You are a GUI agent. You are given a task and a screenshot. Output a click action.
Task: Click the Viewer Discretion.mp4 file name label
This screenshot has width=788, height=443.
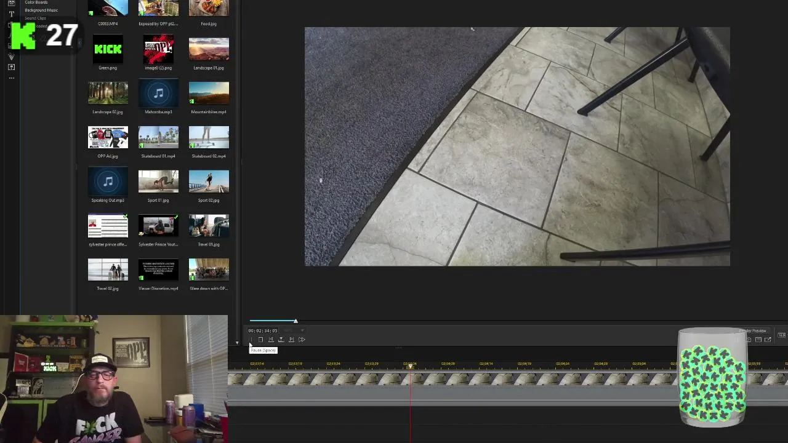coord(158,289)
